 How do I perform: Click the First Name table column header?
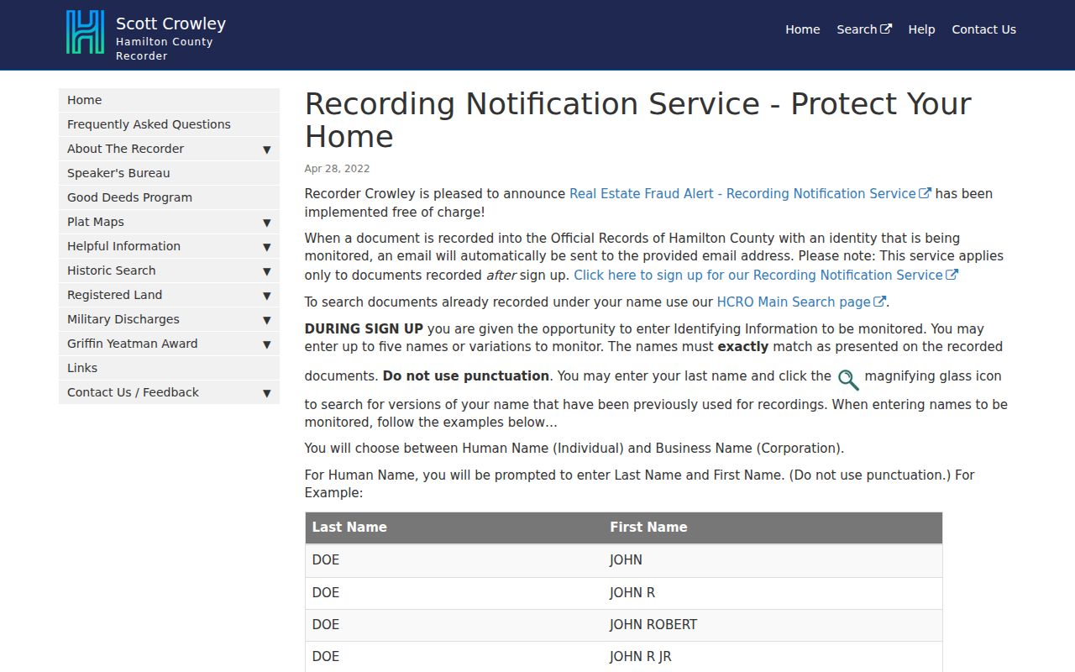pyautogui.click(x=773, y=528)
